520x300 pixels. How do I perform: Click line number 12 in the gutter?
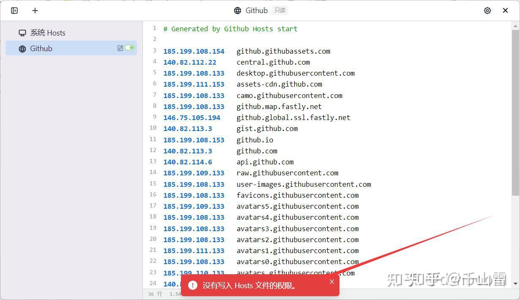[153, 150]
